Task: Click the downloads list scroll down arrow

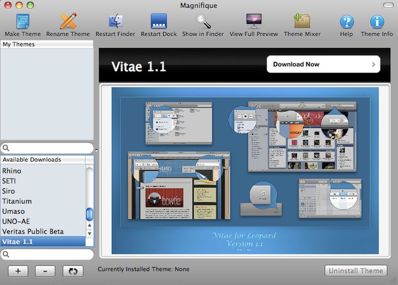Action: 89,233
